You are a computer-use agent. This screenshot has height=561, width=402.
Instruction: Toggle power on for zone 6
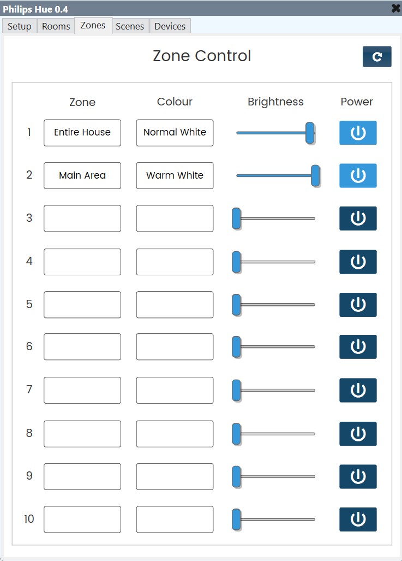[x=358, y=347]
